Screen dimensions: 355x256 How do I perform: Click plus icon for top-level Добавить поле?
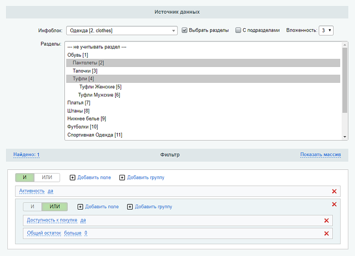pos(72,177)
